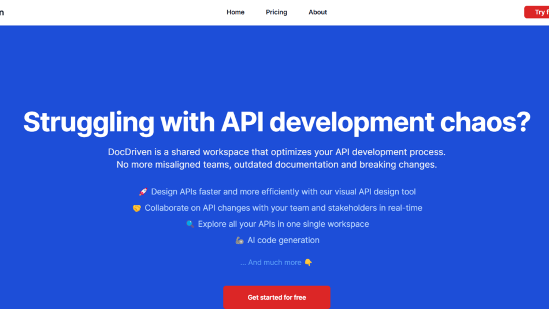
Task: Open the About page
Action: 318,12
